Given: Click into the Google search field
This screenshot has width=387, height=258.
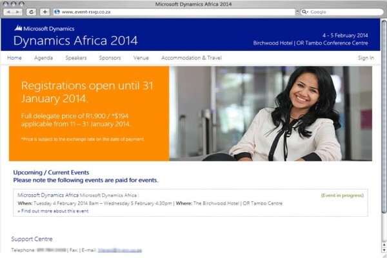Looking at the screenshot, I should coord(342,12).
